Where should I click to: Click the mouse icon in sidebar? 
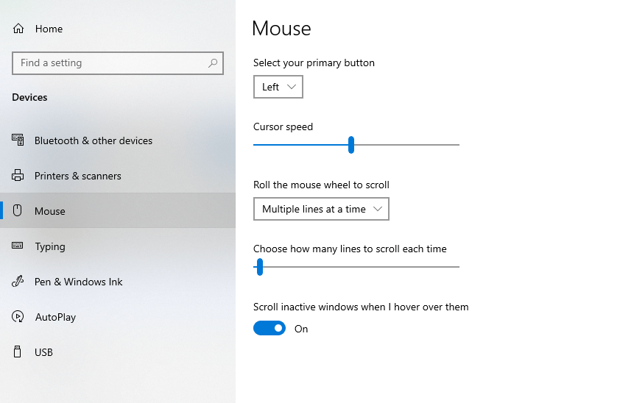pyautogui.click(x=18, y=211)
